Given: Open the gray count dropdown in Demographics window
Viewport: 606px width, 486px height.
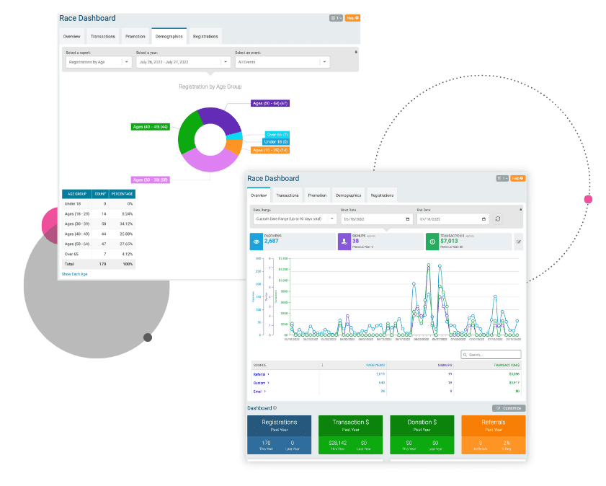Looking at the screenshot, I should click(336, 18).
